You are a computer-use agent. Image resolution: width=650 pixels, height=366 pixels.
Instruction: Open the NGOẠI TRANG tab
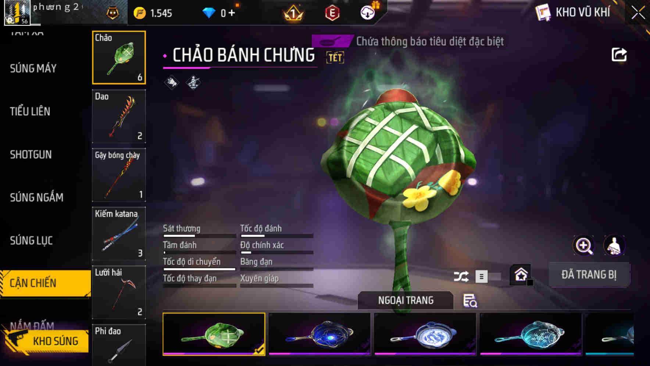click(x=406, y=300)
